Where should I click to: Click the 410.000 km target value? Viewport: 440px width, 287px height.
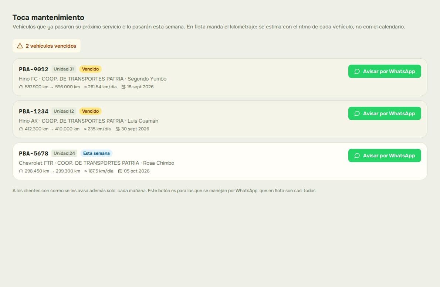click(67, 129)
